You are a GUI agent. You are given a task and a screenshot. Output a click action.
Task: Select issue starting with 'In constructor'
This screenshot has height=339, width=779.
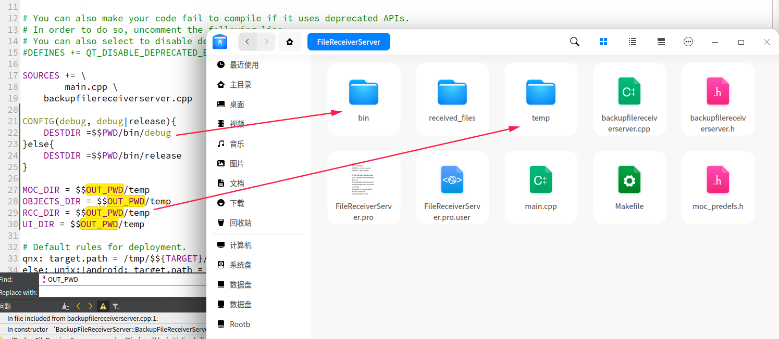[x=103, y=330]
